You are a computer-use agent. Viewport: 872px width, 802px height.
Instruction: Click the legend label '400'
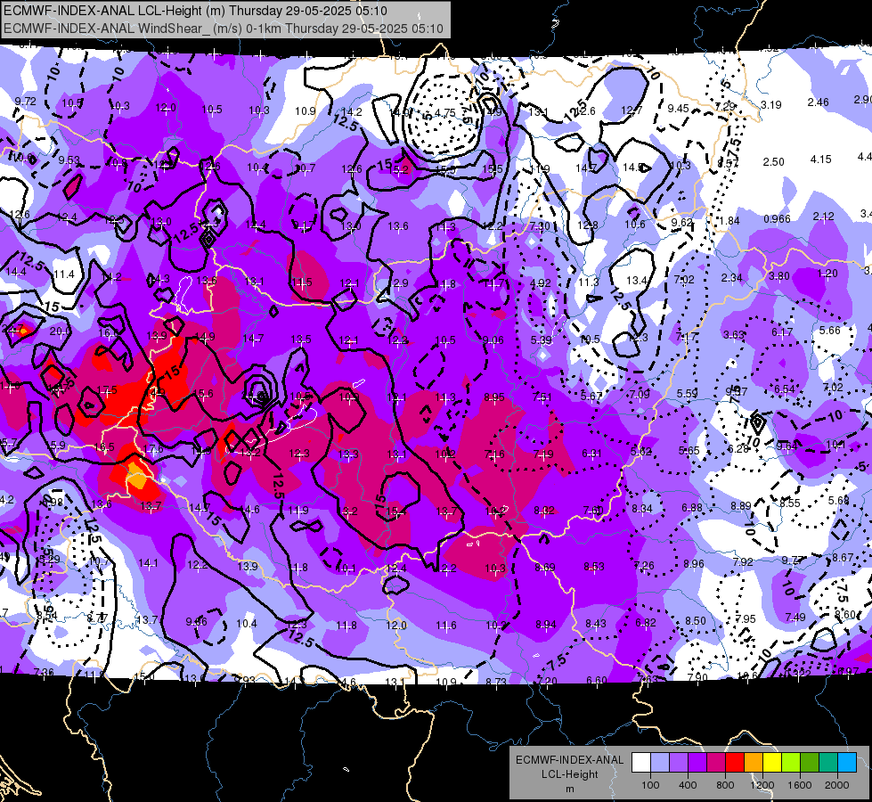688,785
